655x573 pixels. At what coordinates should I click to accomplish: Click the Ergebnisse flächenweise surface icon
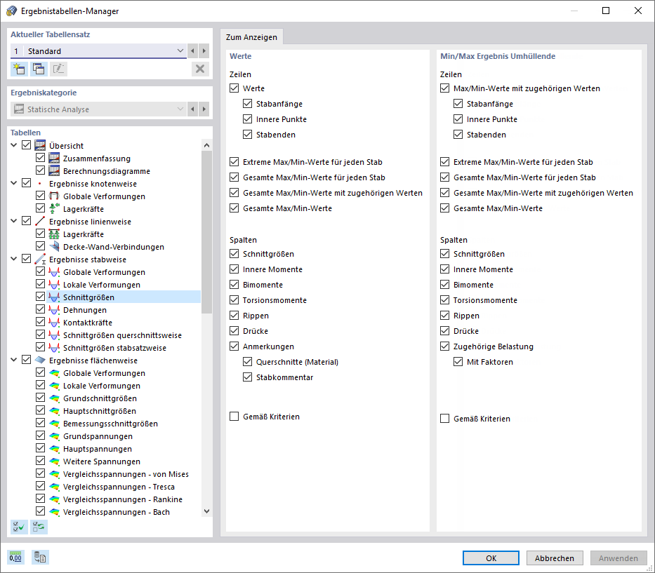(40, 360)
